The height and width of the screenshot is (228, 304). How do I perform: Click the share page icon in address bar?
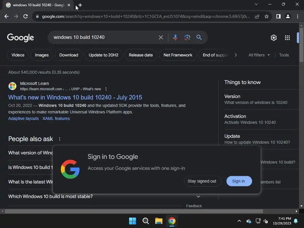[x=257, y=17]
